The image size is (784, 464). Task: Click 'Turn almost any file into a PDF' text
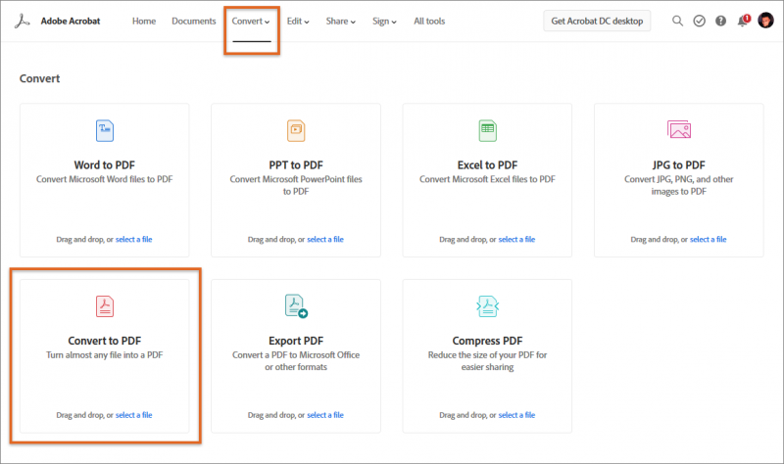(105, 355)
